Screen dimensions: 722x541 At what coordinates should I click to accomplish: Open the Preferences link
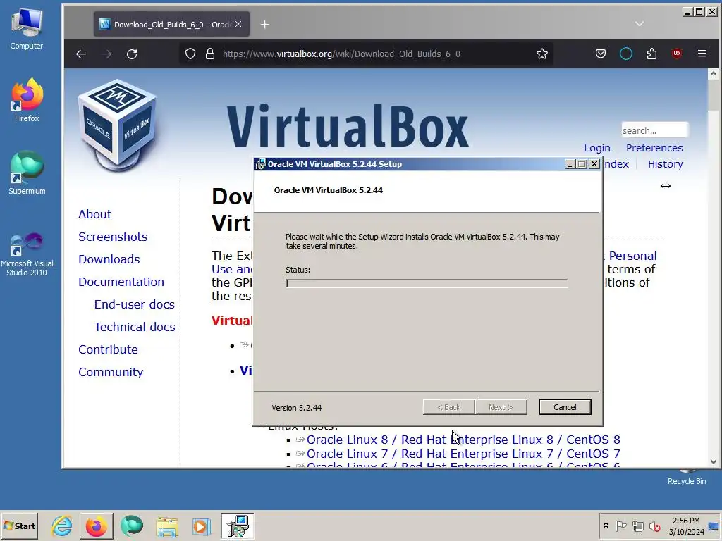coord(654,148)
